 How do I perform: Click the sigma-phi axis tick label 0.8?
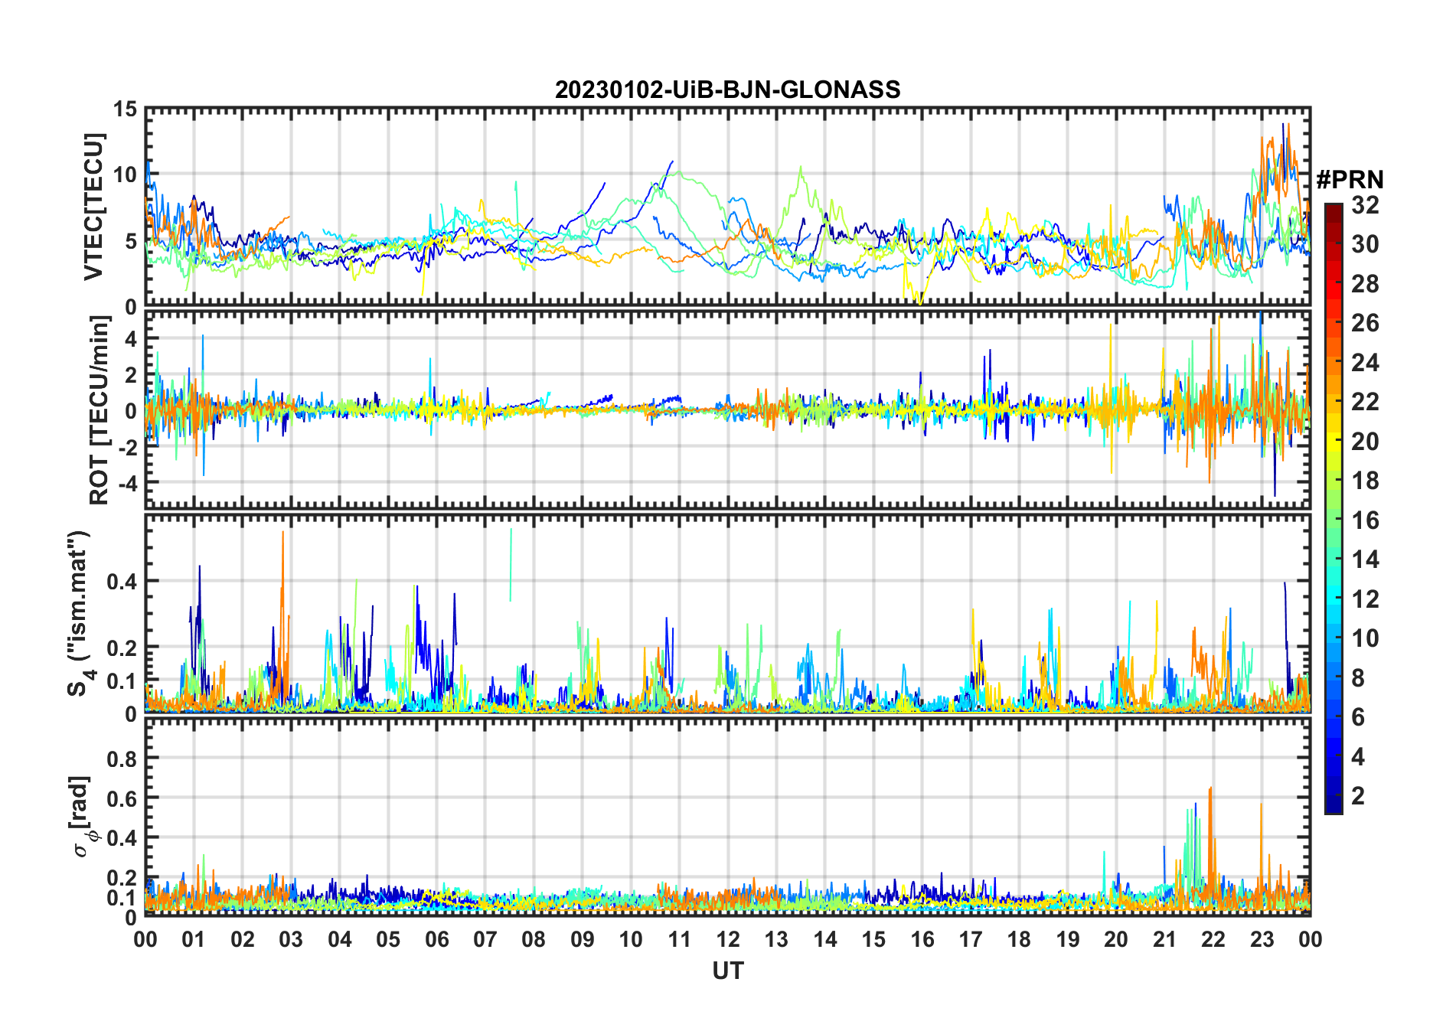[122, 759]
